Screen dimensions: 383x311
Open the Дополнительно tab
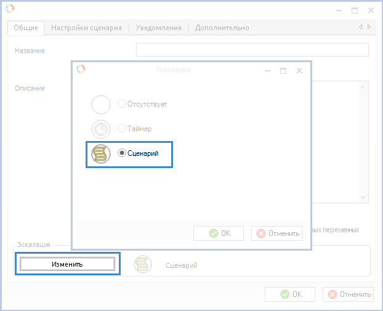pos(222,28)
